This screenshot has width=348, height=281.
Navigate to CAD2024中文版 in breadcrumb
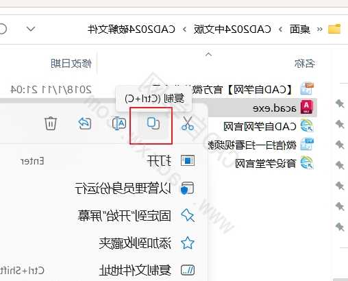(x=232, y=29)
